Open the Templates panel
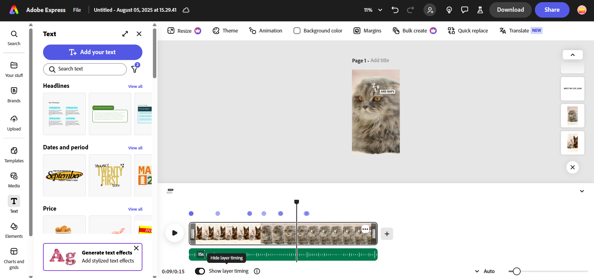 pyautogui.click(x=14, y=155)
